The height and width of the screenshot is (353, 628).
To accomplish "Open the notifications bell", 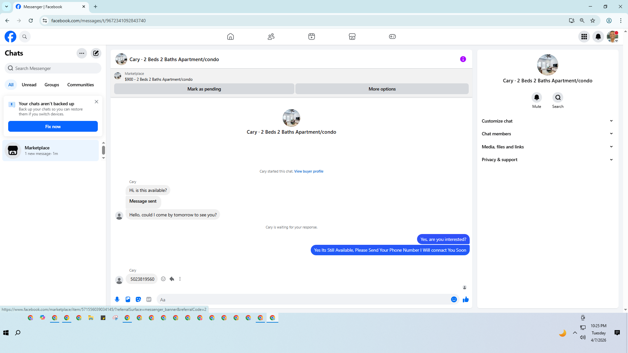I will pyautogui.click(x=598, y=37).
